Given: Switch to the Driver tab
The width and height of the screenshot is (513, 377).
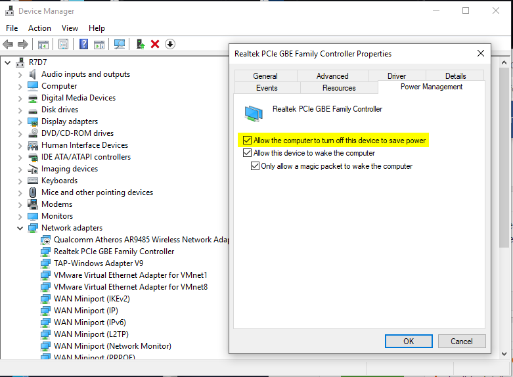Looking at the screenshot, I should click(397, 76).
